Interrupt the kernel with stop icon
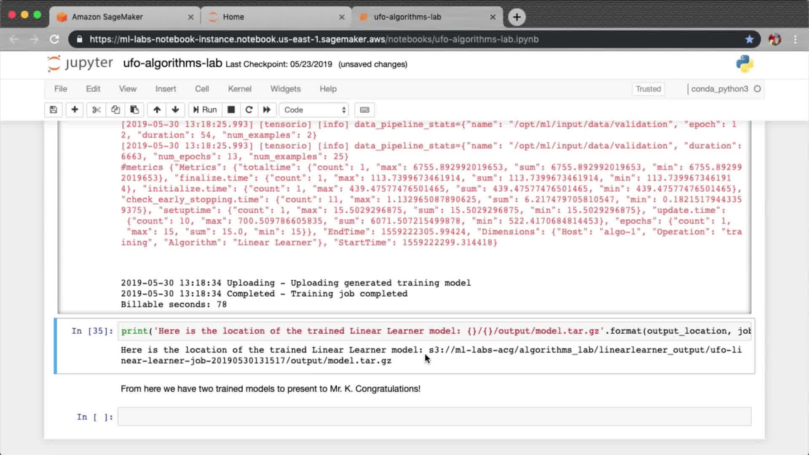 [x=231, y=110]
